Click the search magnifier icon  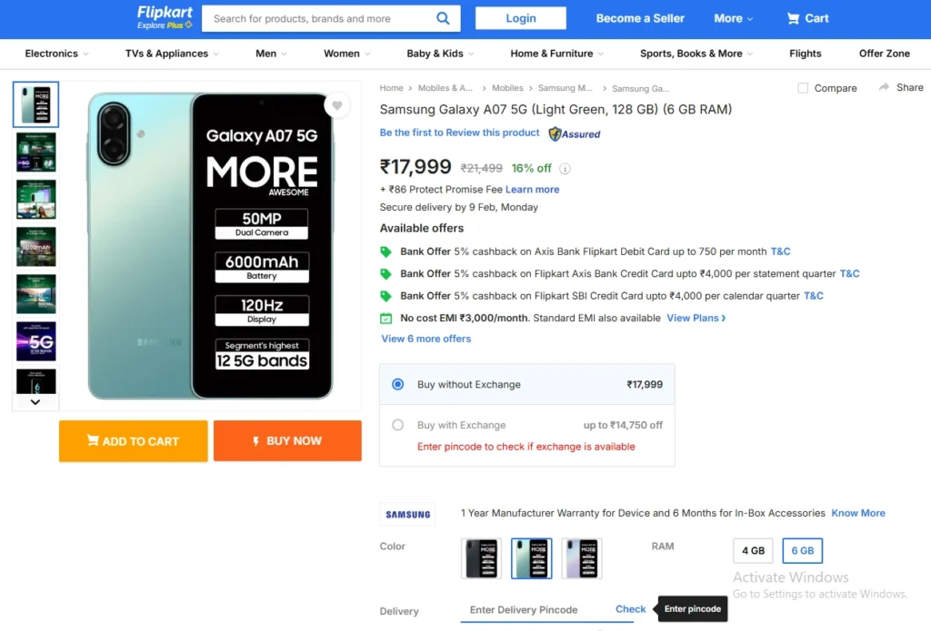[x=443, y=17]
